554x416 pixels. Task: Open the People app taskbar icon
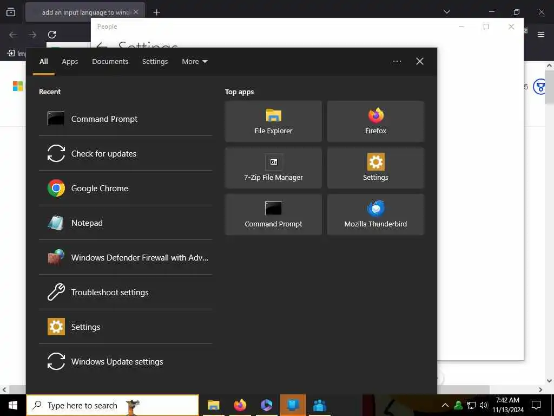point(320,405)
